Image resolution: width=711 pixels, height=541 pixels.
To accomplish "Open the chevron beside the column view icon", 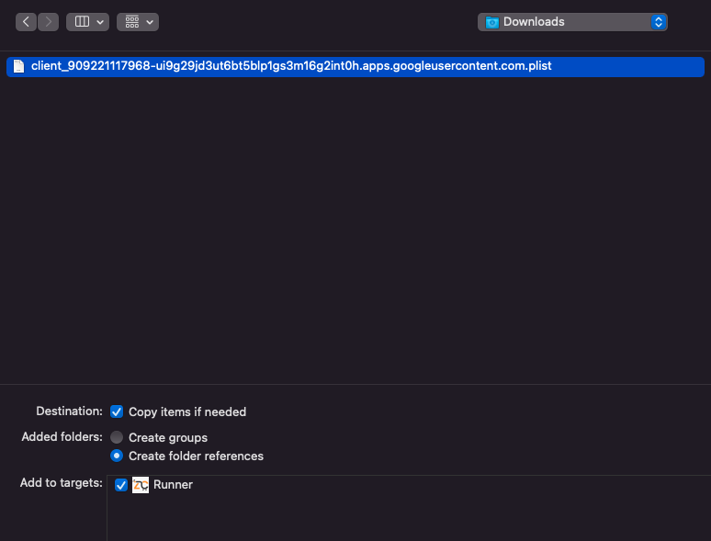I will pyautogui.click(x=100, y=22).
